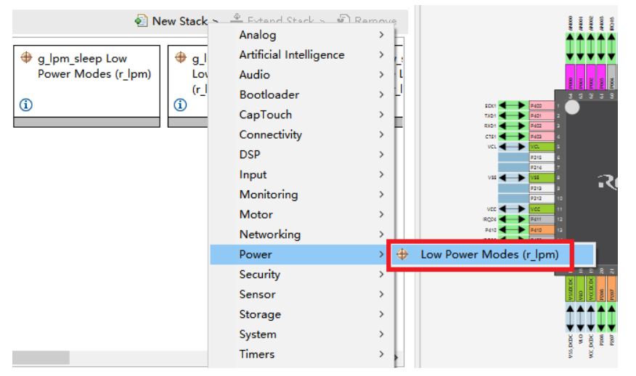This screenshot has height=376, width=636.
Task: Expand the DSP submenu arrow
Action: (x=381, y=155)
